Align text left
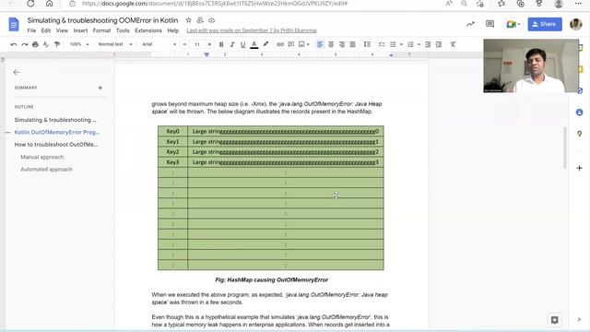 tap(320, 44)
